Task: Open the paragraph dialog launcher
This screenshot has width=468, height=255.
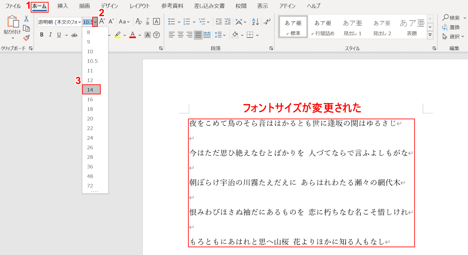Action: point(271,48)
